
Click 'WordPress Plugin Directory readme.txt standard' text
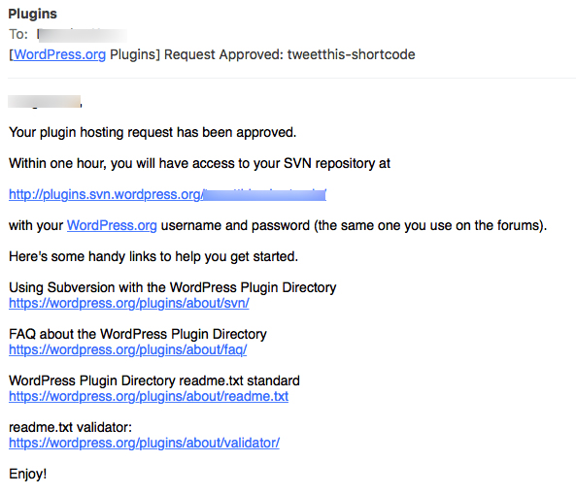pos(154,380)
